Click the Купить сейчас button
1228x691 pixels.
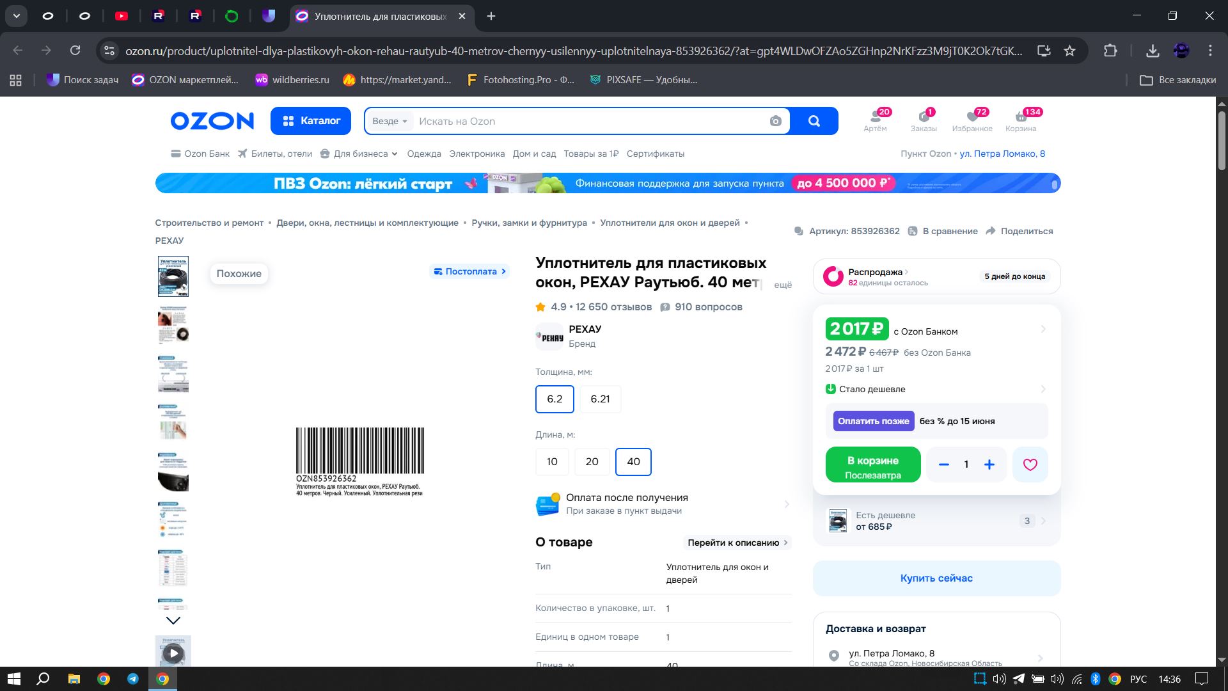pos(936,578)
